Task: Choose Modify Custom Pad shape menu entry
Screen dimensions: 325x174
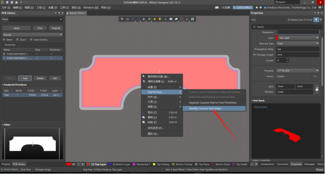Action: [x=205, y=108]
